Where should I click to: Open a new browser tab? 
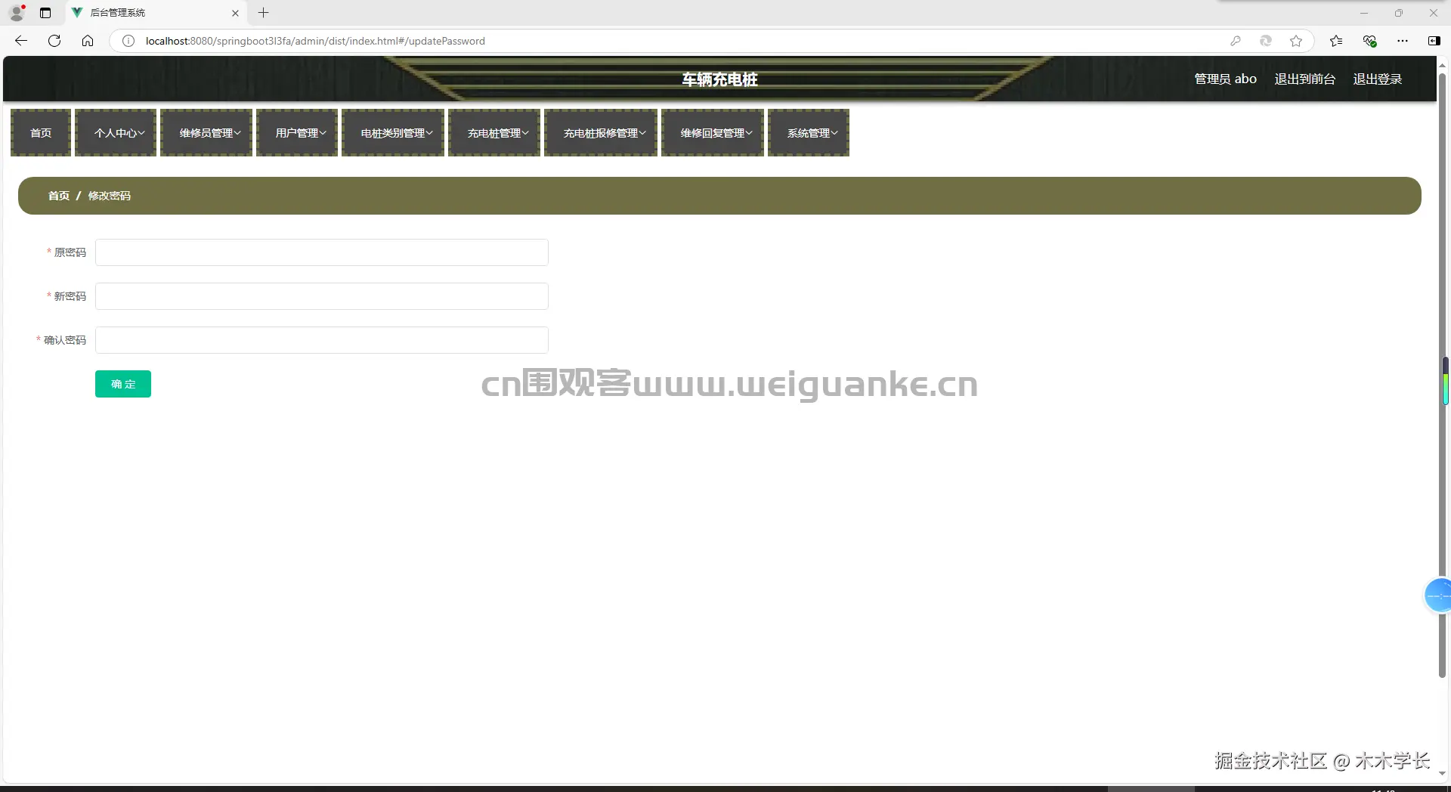coord(263,13)
